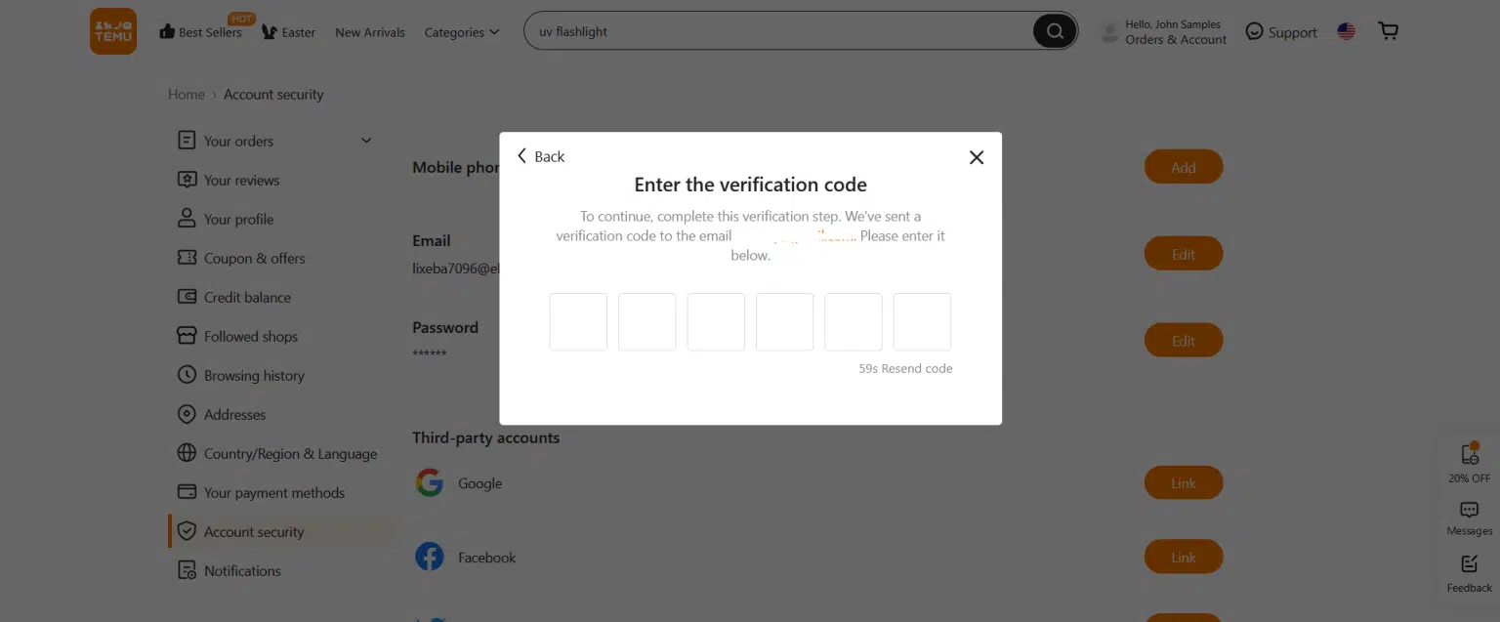The width and height of the screenshot is (1500, 622).
Task: Select the Browsing history clock icon
Action: pyautogui.click(x=187, y=375)
